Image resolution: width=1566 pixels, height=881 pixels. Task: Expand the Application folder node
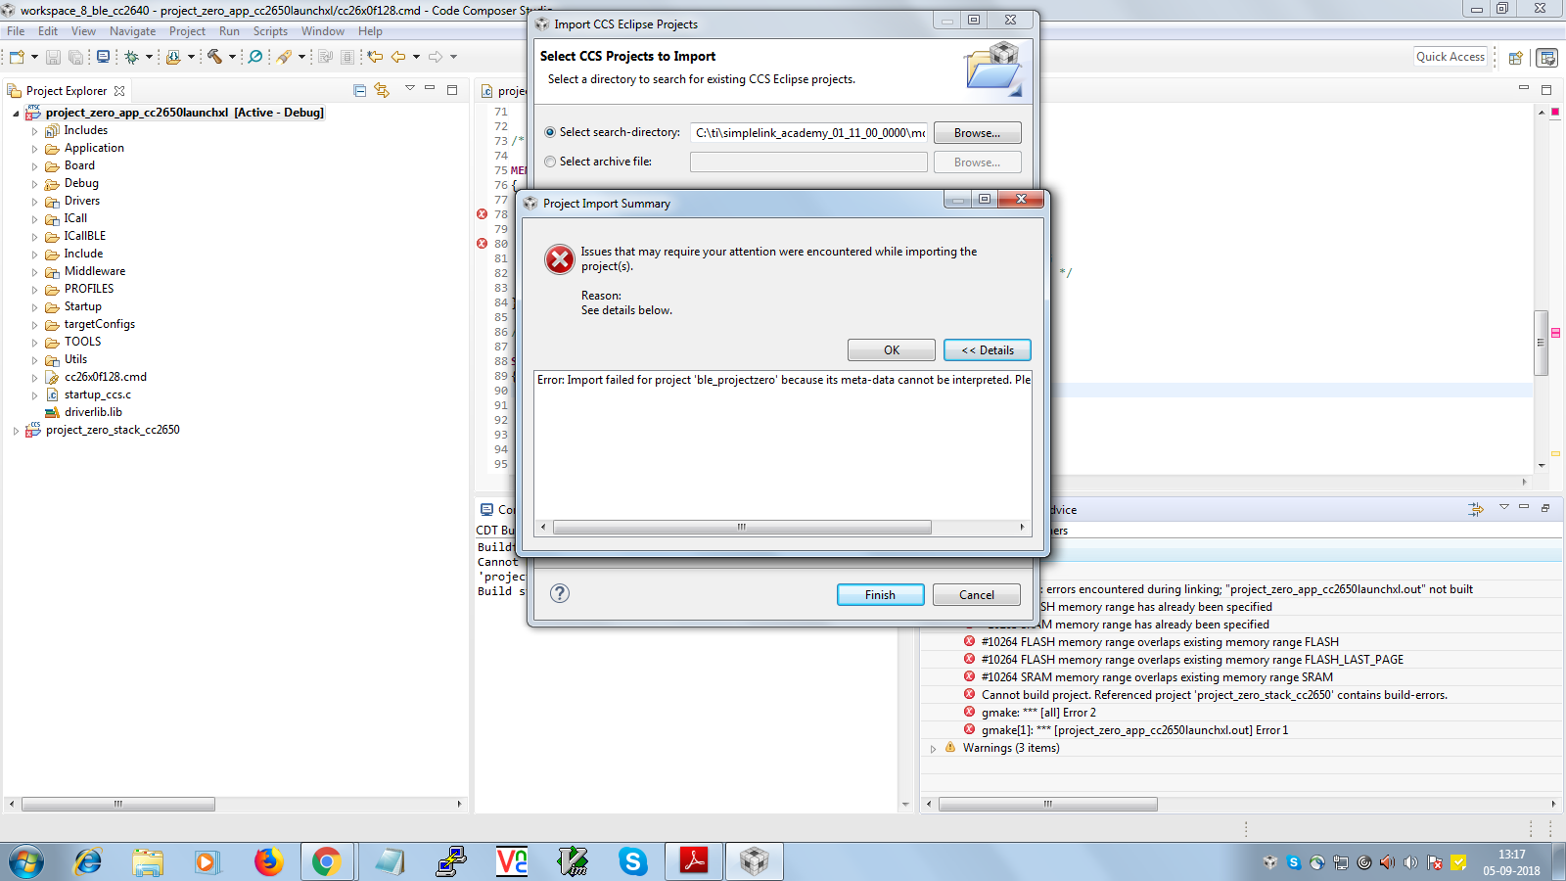coord(35,149)
